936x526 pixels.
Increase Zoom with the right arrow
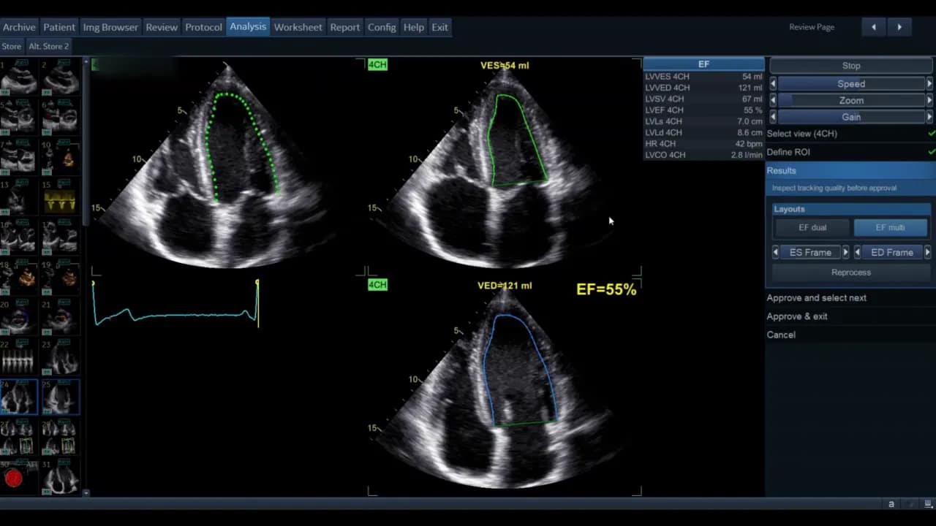coord(929,101)
